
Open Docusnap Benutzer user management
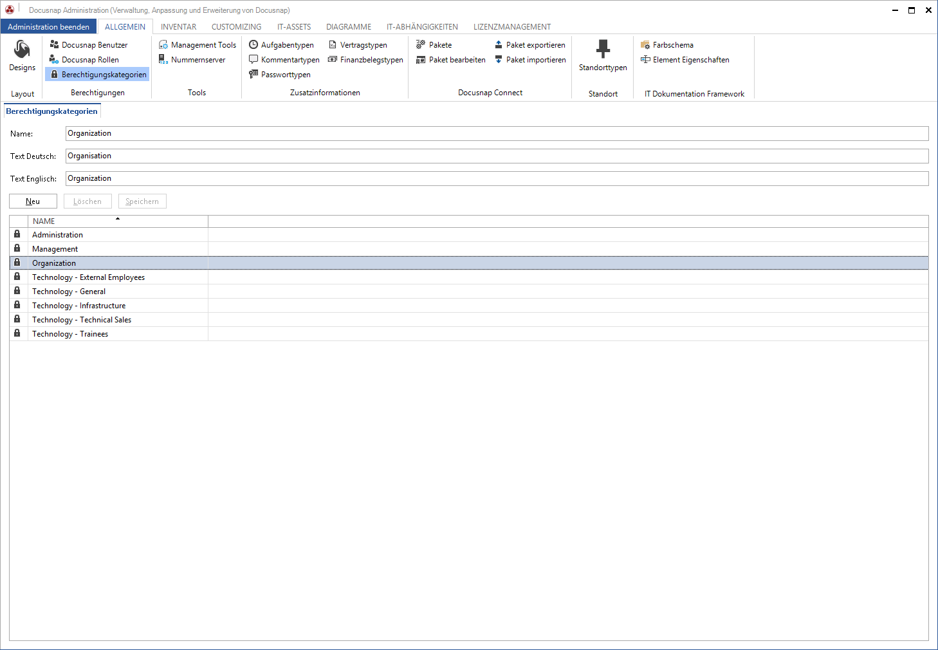pyautogui.click(x=89, y=45)
